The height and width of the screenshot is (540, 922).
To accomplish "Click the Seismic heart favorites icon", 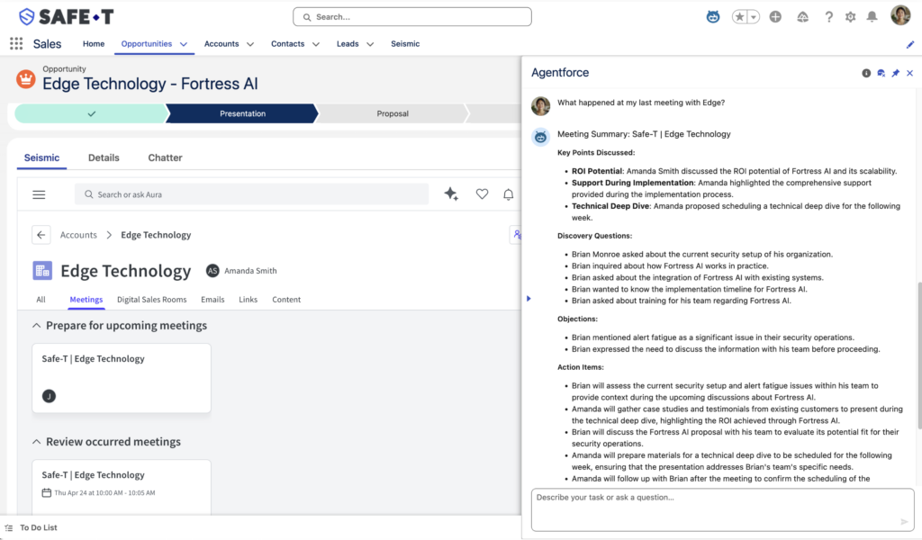I will coord(482,194).
